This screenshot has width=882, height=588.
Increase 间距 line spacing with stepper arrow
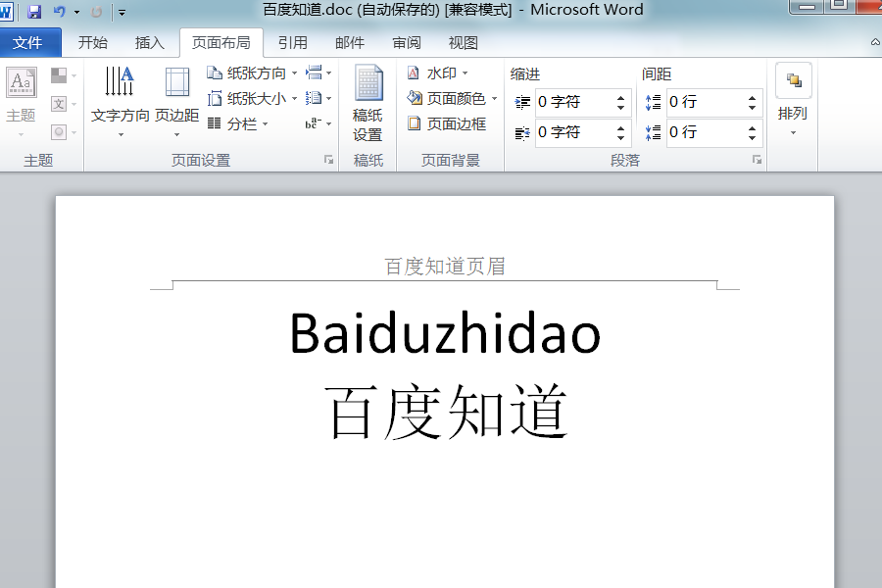click(753, 96)
